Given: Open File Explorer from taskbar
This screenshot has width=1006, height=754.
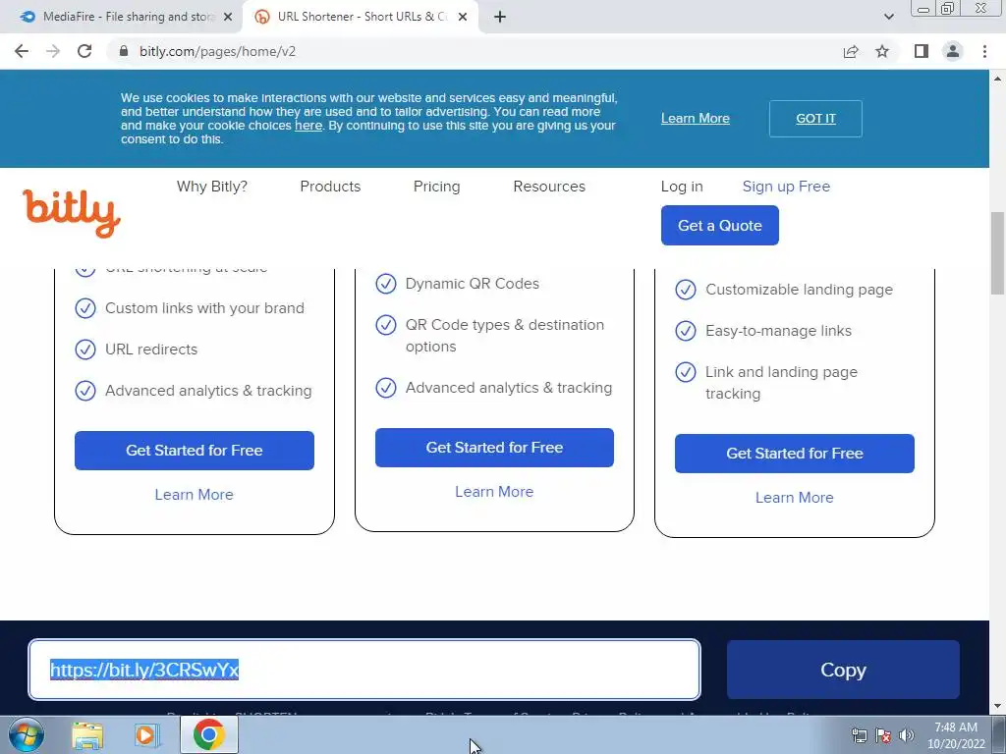Looking at the screenshot, I should coord(86,735).
